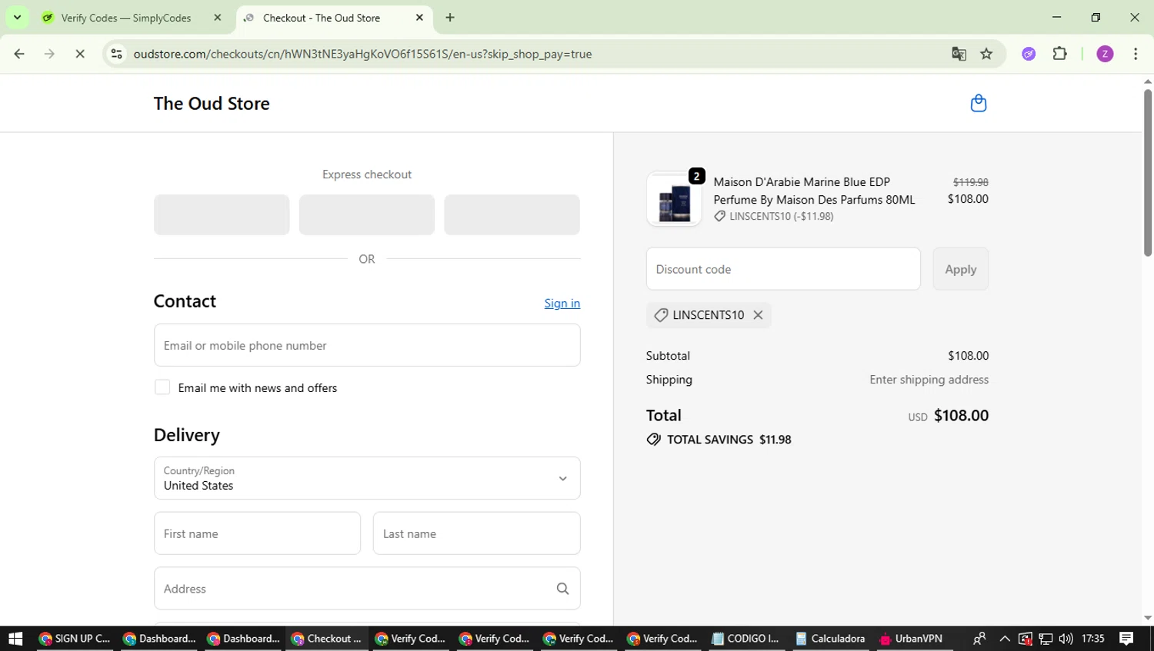Click the address bar URL
1154x651 pixels.
[362, 54]
